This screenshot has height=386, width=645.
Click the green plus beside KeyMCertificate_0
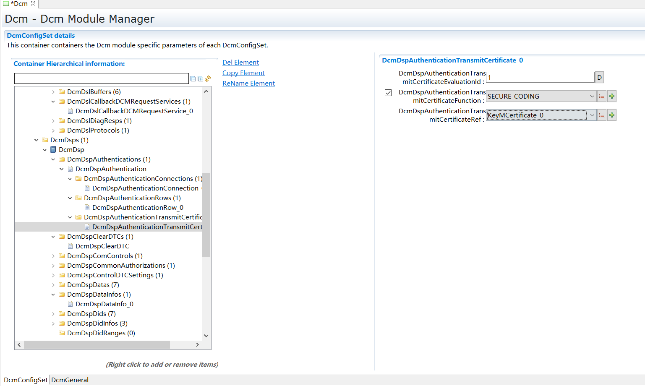tap(611, 115)
